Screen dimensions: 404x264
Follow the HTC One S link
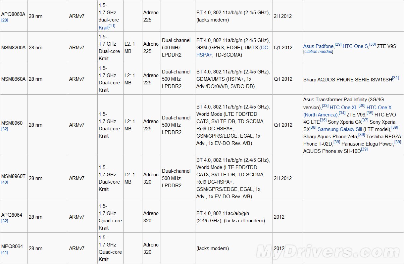tap(355, 46)
